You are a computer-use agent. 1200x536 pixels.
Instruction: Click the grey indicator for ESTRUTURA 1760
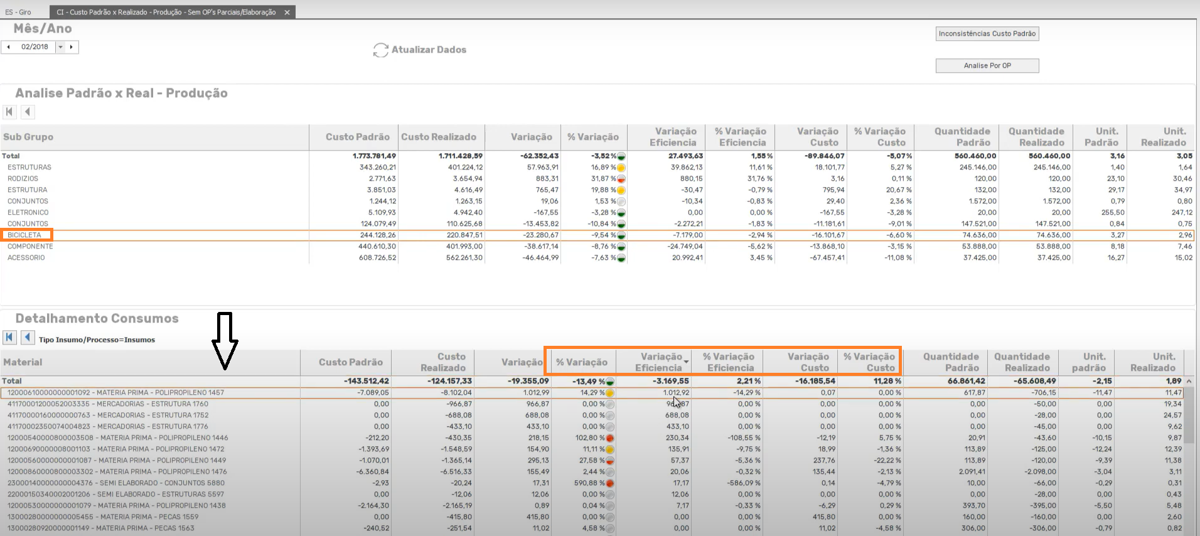click(x=610, y=404)
